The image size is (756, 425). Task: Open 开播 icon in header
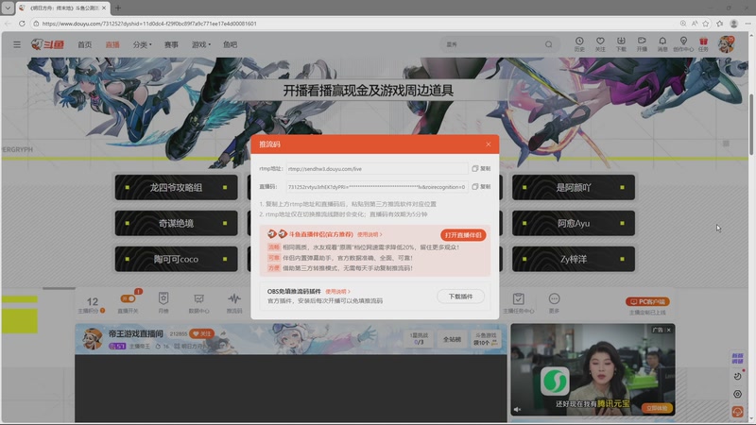pos(642,43)
